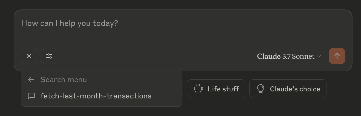The width and height of the screenshot is (361, 116).
Task: Send the message with the up-arrow button
Action: pos(337,56)
